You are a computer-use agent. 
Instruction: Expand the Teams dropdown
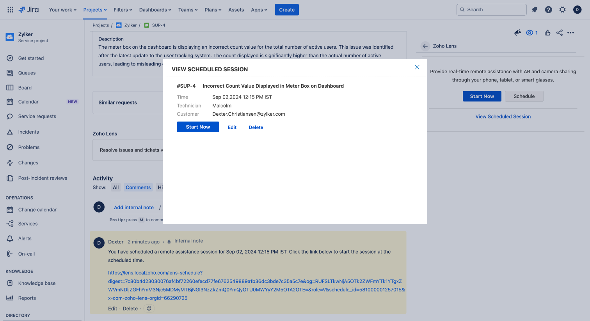click(188, 10)
